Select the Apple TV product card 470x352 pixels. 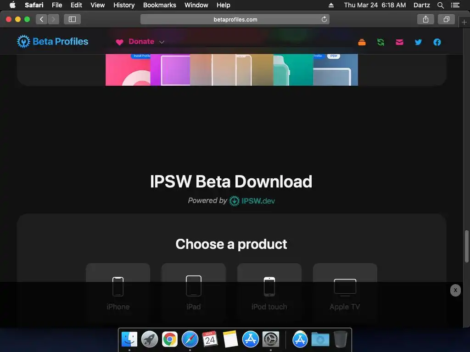coord(345,292)
